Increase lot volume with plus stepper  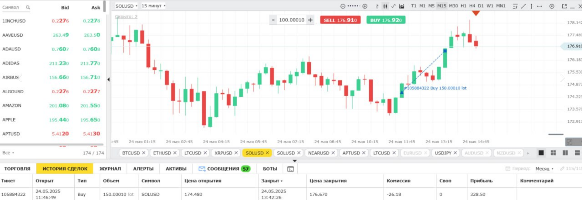(310, 20)
